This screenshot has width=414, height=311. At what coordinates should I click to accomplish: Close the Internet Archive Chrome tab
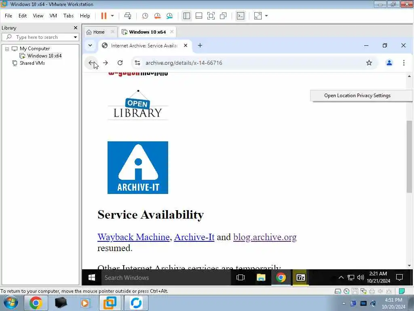coord(186,45)
